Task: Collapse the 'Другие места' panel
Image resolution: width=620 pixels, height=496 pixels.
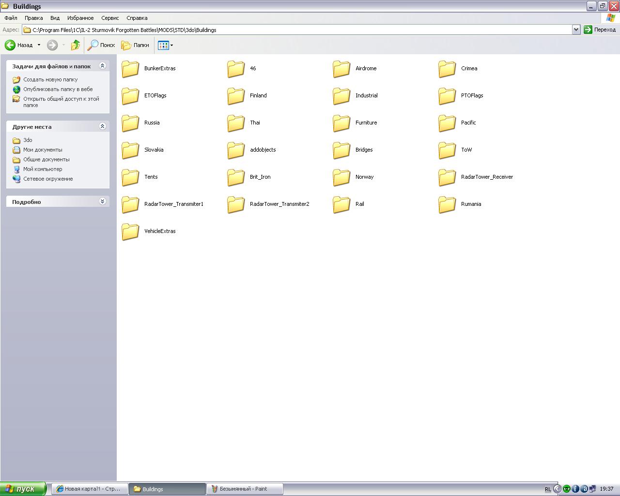Action: (102, 126)
